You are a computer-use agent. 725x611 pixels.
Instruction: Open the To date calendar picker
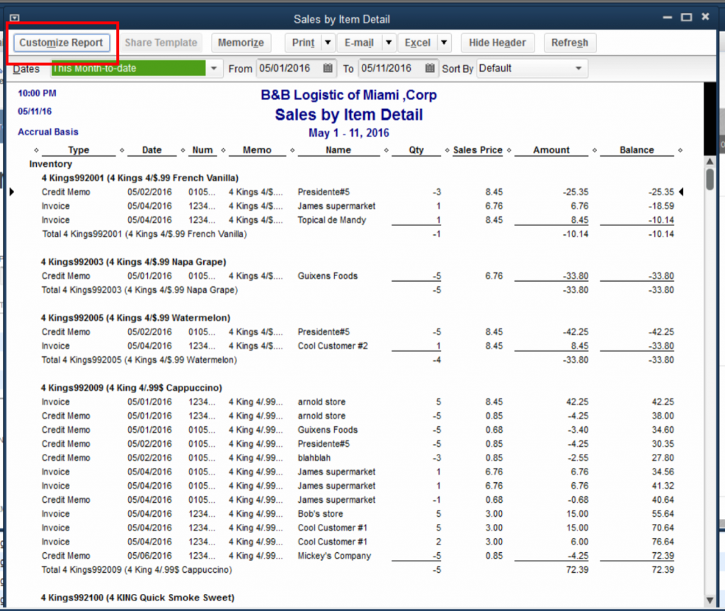430,69
